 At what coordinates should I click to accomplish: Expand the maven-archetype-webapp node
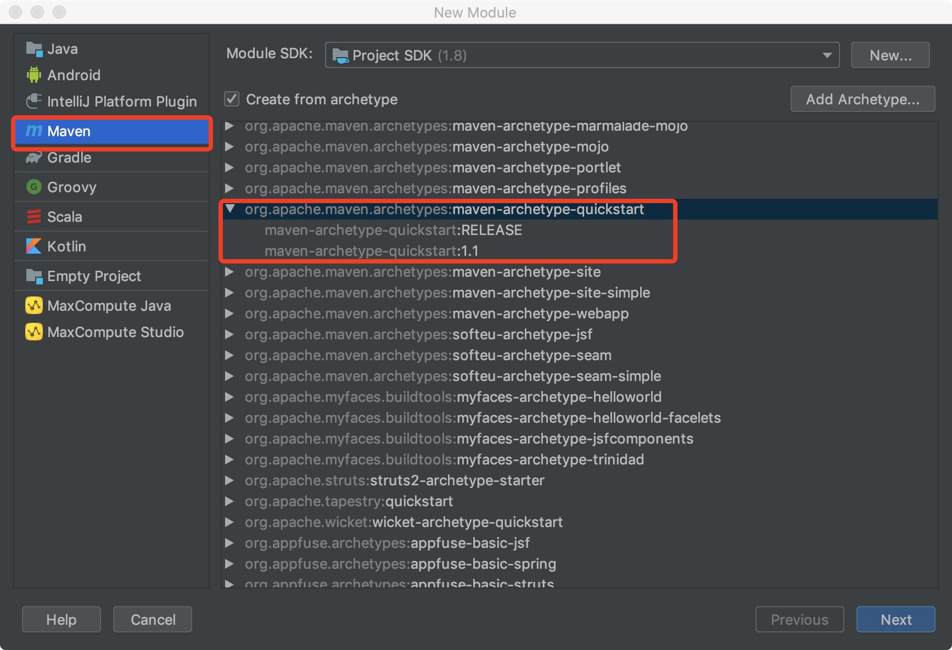pyautogui.click(x=229, y=313)
